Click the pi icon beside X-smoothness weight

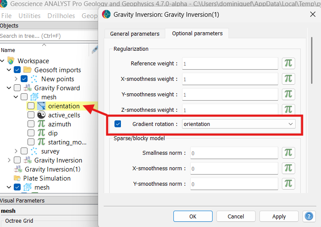click(288, 79)
